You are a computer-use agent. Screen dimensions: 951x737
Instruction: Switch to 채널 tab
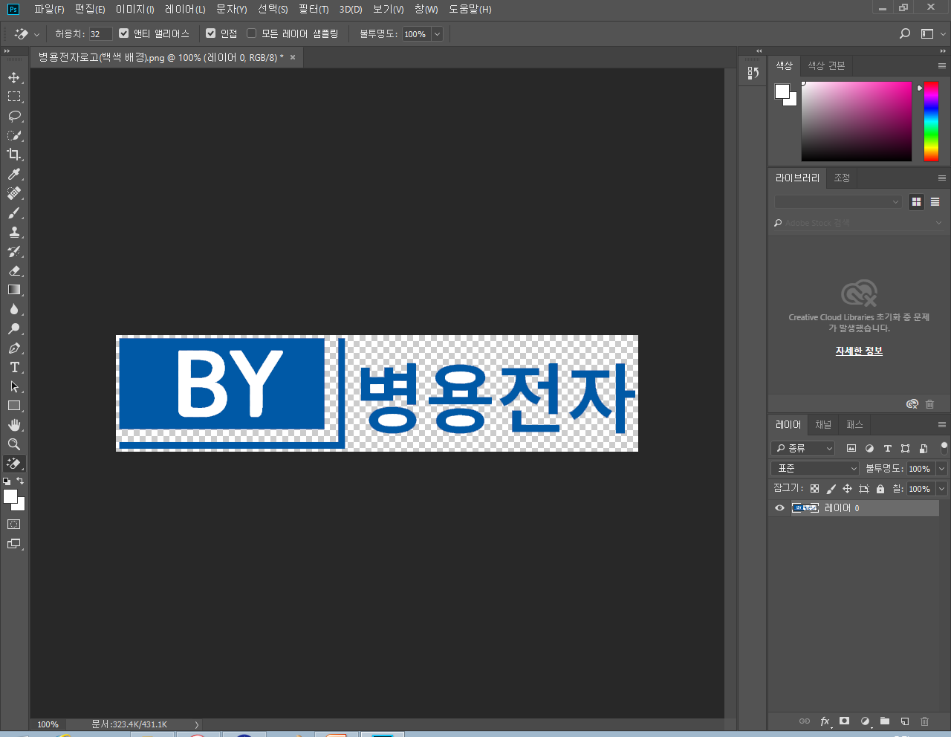coord(823,425)
